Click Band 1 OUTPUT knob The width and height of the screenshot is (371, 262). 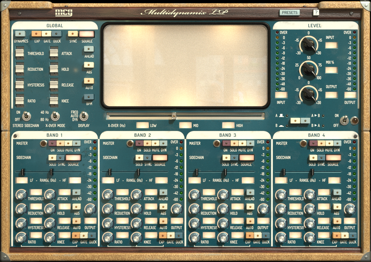(90, 209)
